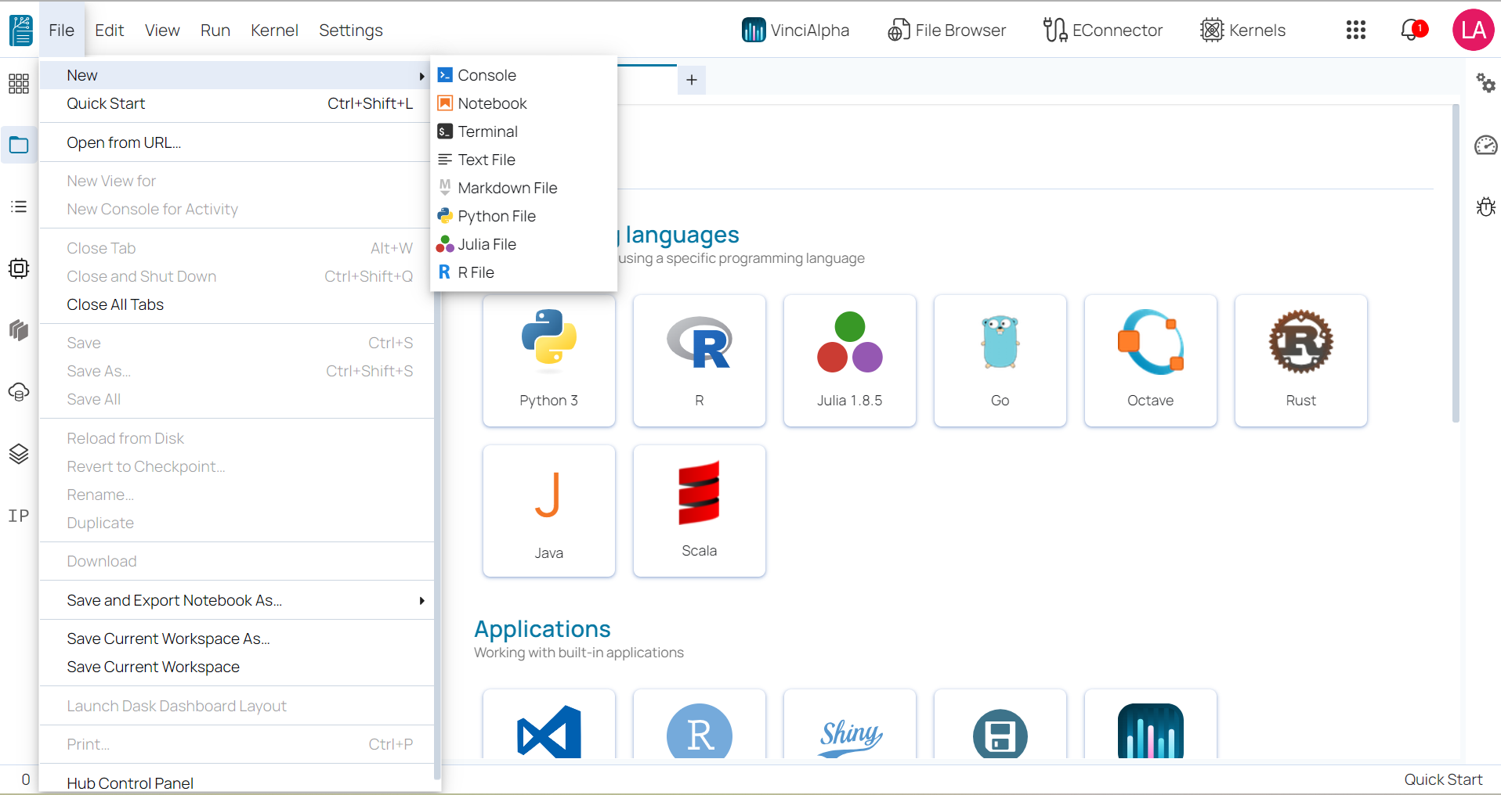Screen dimensions: 1501x795
Task: Click the application logo icon
Action: 20,31
